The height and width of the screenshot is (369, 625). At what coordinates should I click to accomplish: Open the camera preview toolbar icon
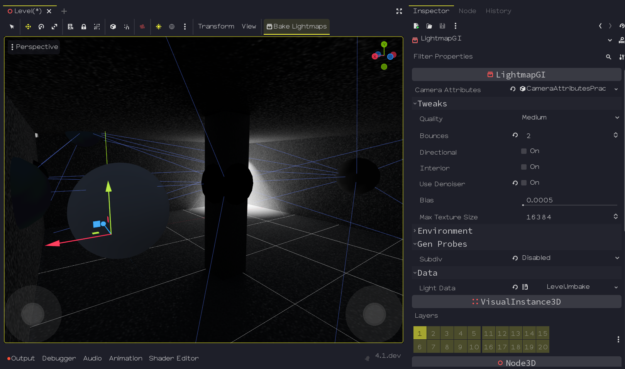click(142, 27)
